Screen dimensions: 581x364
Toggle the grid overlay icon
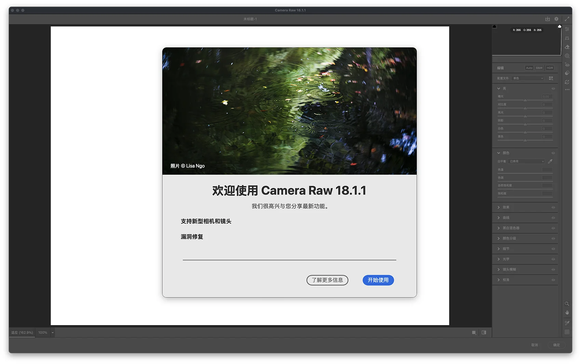click(x=567, y=332)
